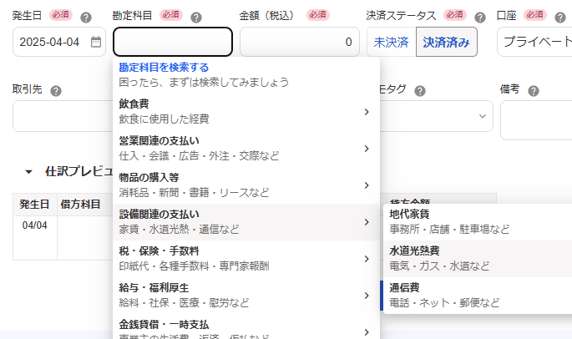Select 未決済 payment status
This screenshot has height=339, width=572.
(x=390, y=42)
